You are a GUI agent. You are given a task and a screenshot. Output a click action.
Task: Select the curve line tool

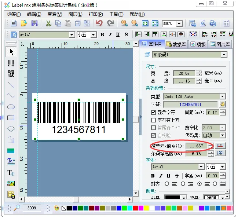[11, 95]
